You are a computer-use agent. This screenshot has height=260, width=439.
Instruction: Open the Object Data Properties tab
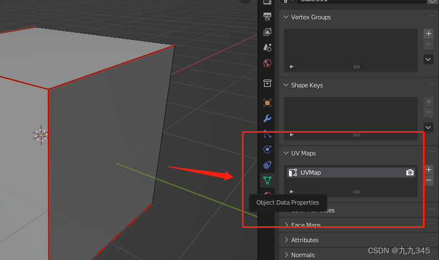[x=267, y=180]
